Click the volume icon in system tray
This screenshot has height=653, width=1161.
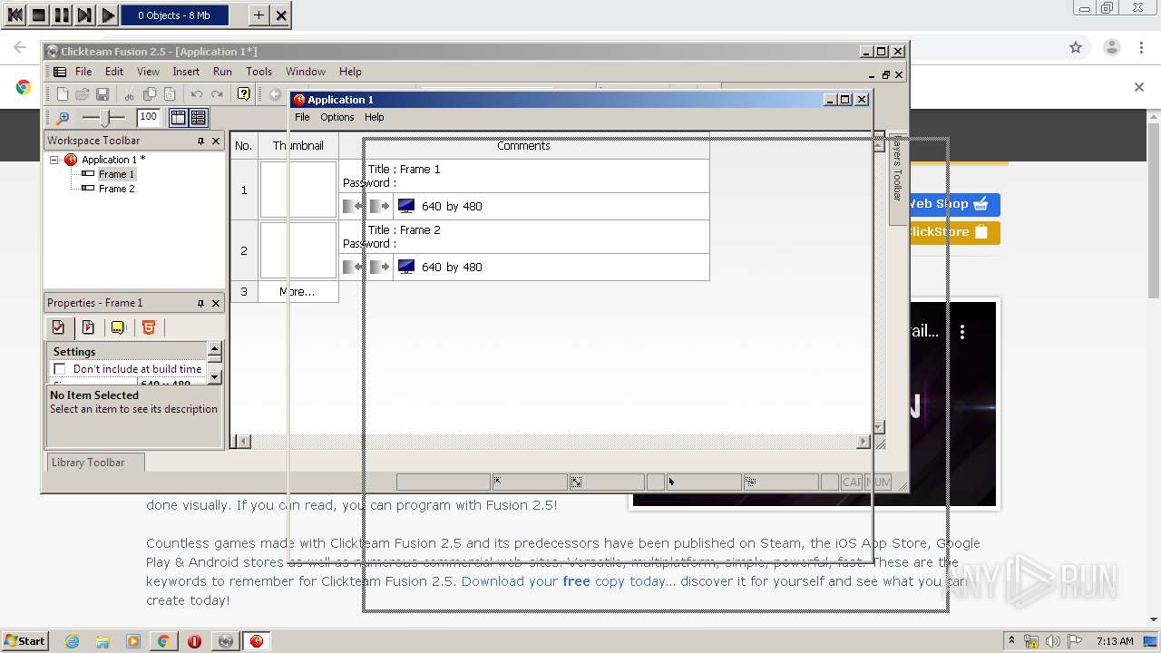(x=1052, y=641)
